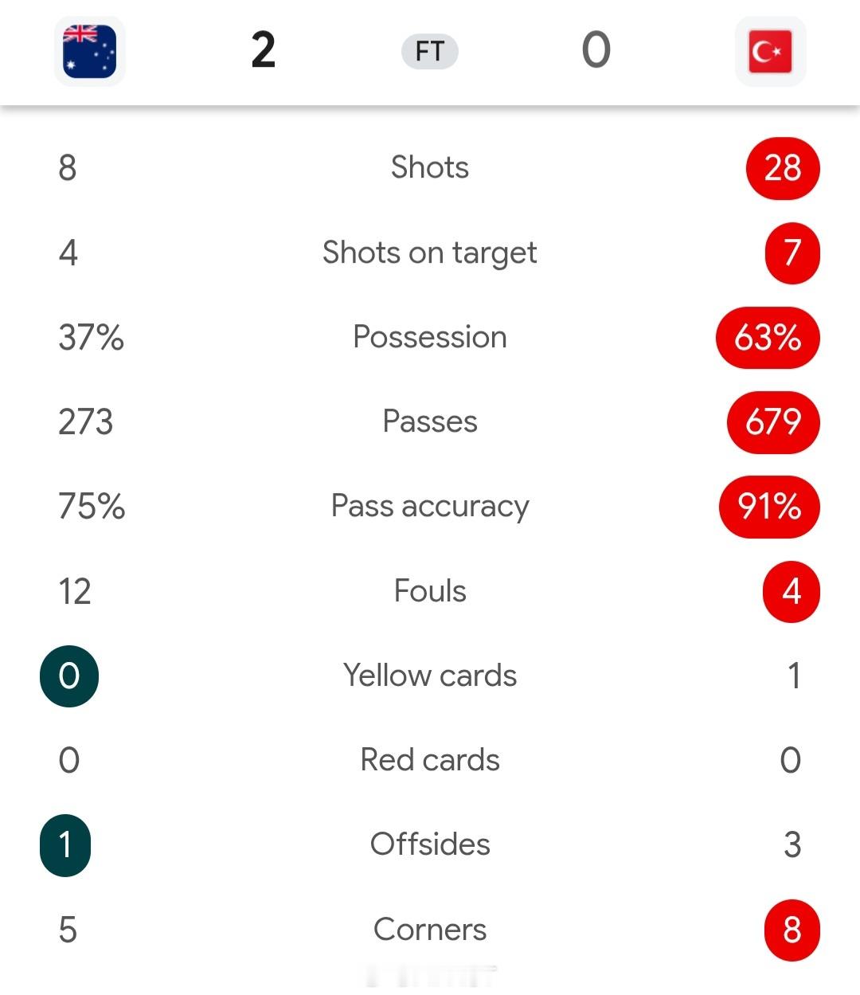Click the dark 0 yellow cards badge
The image size is (860, 995).
69,676
